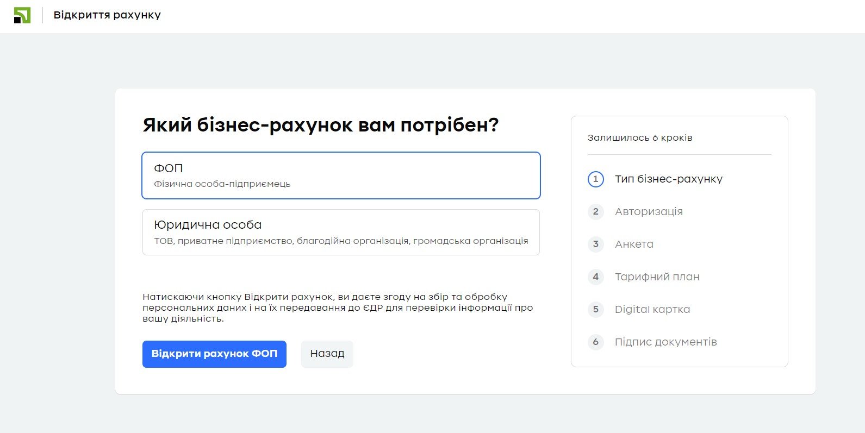Click the PrivatBank green logo icon
The width and height of the screenshot is (865, 433).
[22, 15]
